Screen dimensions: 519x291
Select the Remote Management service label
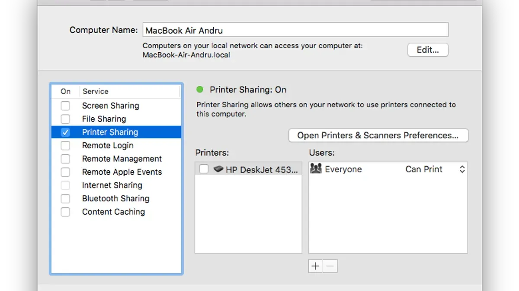122,159
